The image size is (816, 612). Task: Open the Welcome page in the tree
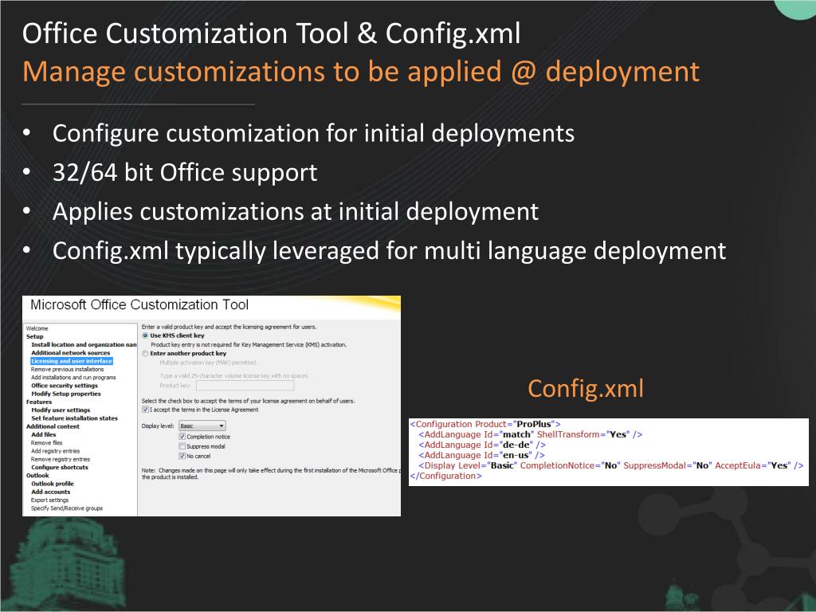[37, 328]
